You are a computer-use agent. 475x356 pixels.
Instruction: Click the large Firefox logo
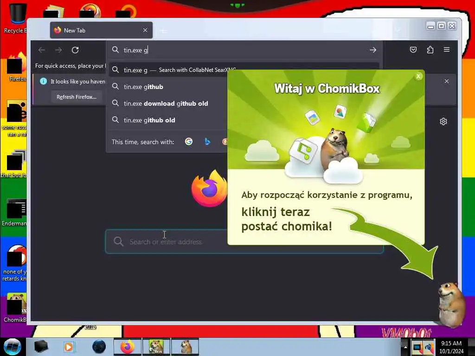[x=209, y=189]
